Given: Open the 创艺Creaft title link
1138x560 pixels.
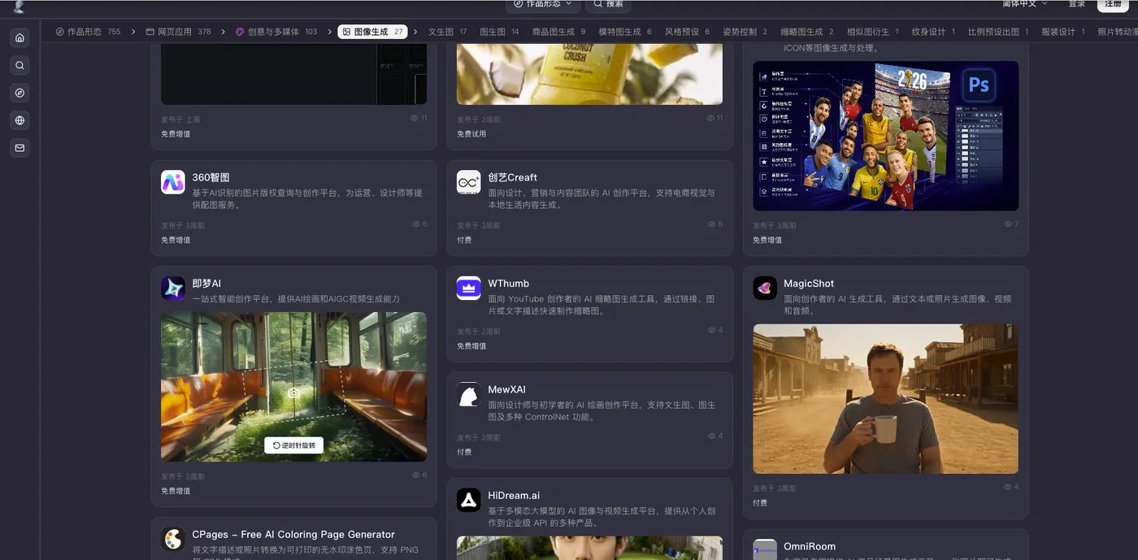Looking at the screenshot, I should 512,177.
